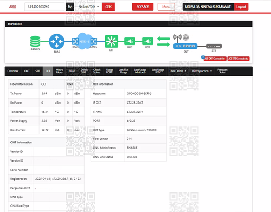This screenshot has height=212, width=271.
Task: Click the NOVALDA NINDYA SUKMAWATI user label
Action: pyautogui.click(x=208, y=7)
